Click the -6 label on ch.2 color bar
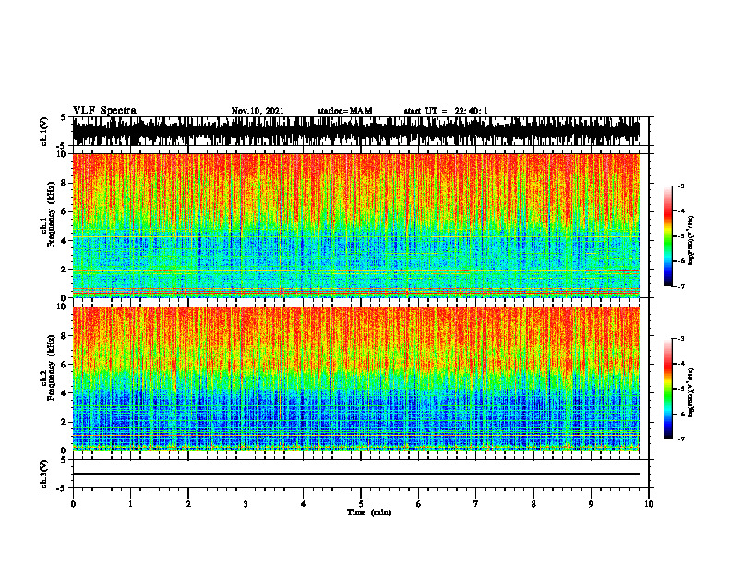This screenshot has height=565, width=731. point(681,414)
